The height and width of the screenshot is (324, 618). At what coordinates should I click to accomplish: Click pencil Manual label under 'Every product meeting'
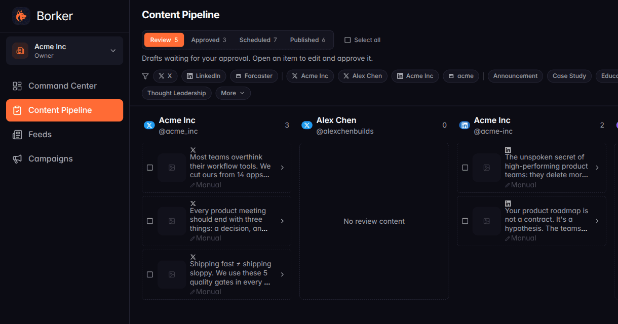tap(206, 238)
